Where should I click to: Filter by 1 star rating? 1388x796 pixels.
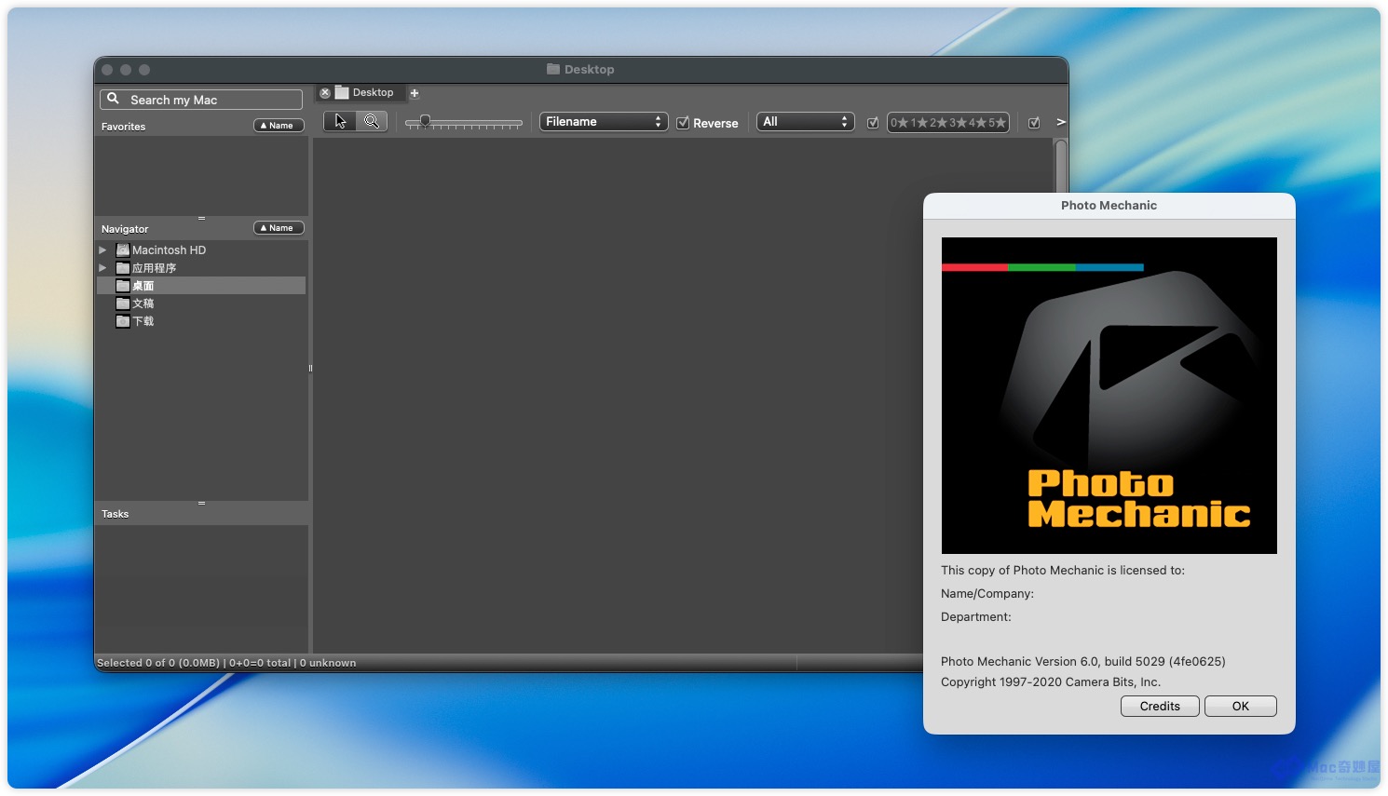coord(919,123)
